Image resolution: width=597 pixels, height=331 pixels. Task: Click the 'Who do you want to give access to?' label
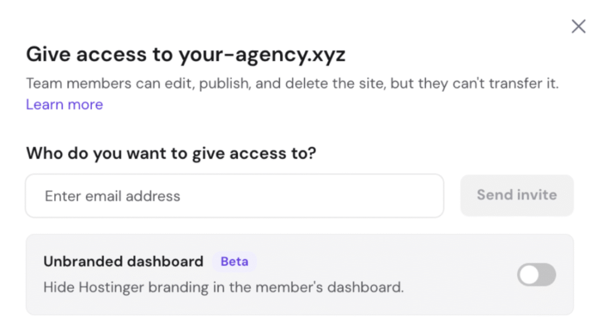172,154
